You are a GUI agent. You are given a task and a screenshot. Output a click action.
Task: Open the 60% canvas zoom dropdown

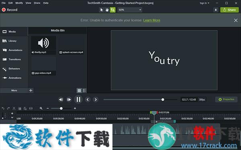coord(130,10)
